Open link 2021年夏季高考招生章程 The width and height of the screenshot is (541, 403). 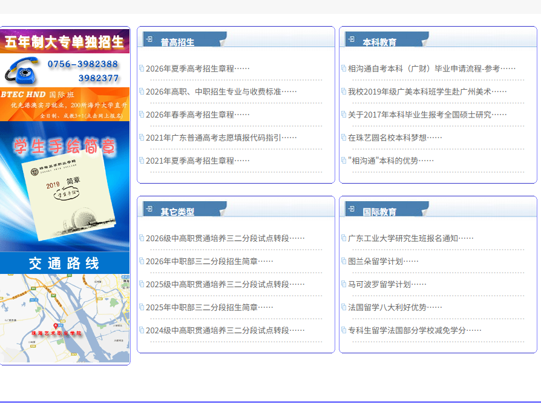coord(197,161)
